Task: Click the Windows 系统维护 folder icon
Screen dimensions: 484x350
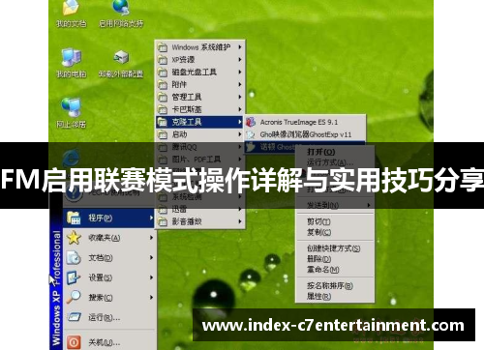Action: (x=163, y=47)
